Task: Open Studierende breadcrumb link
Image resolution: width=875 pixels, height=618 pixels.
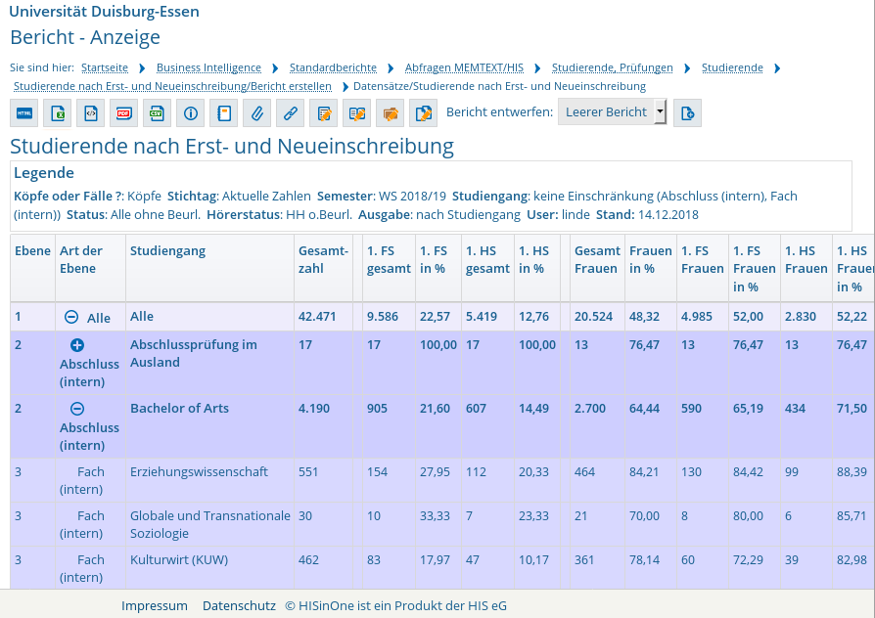Action: (732, 67)
